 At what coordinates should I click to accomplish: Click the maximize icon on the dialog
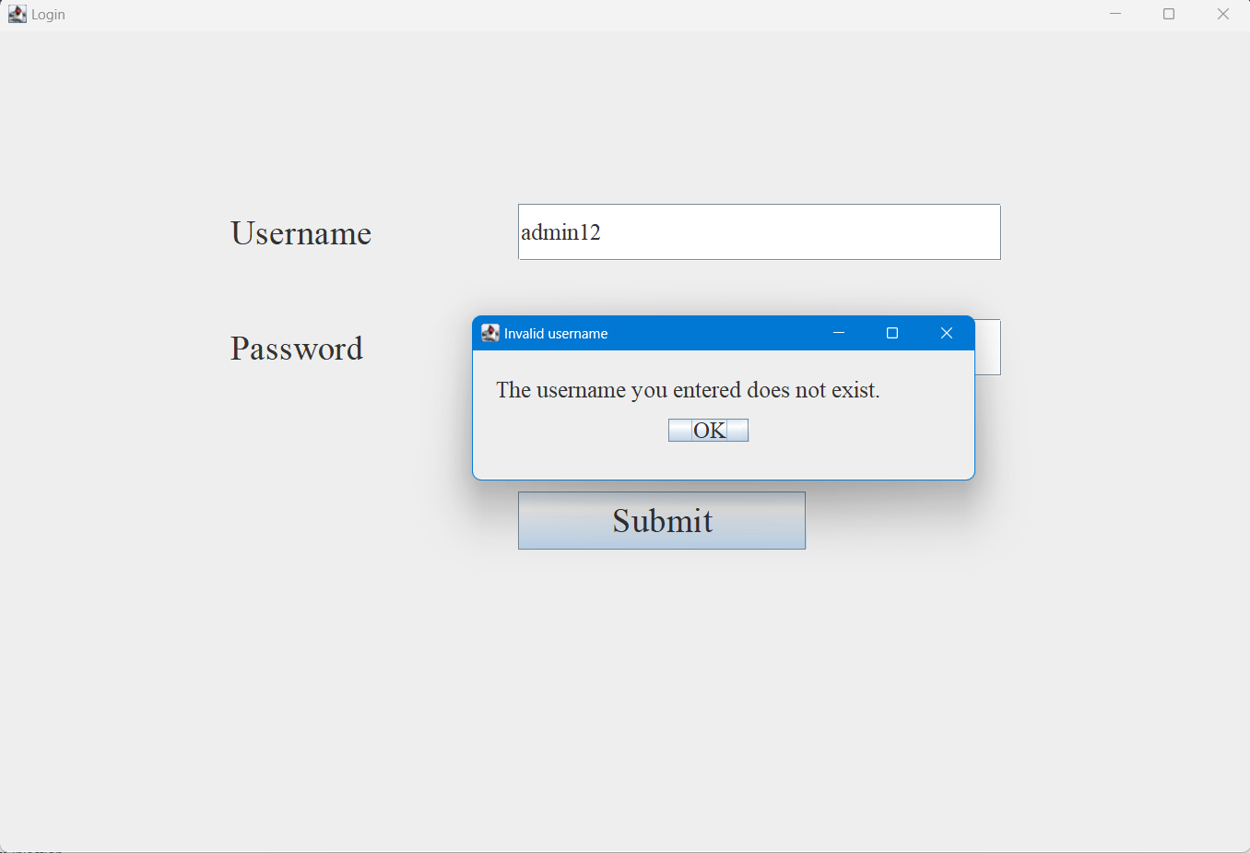[891, 333]
